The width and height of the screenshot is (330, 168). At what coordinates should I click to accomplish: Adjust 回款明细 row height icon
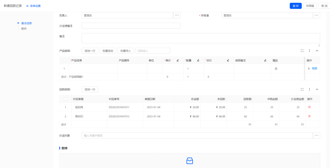309,89
